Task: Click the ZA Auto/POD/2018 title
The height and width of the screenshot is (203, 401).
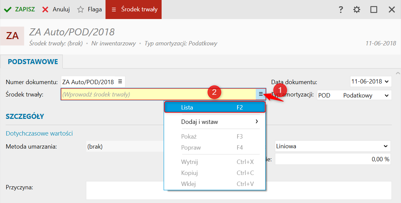Action: point(72,32)
